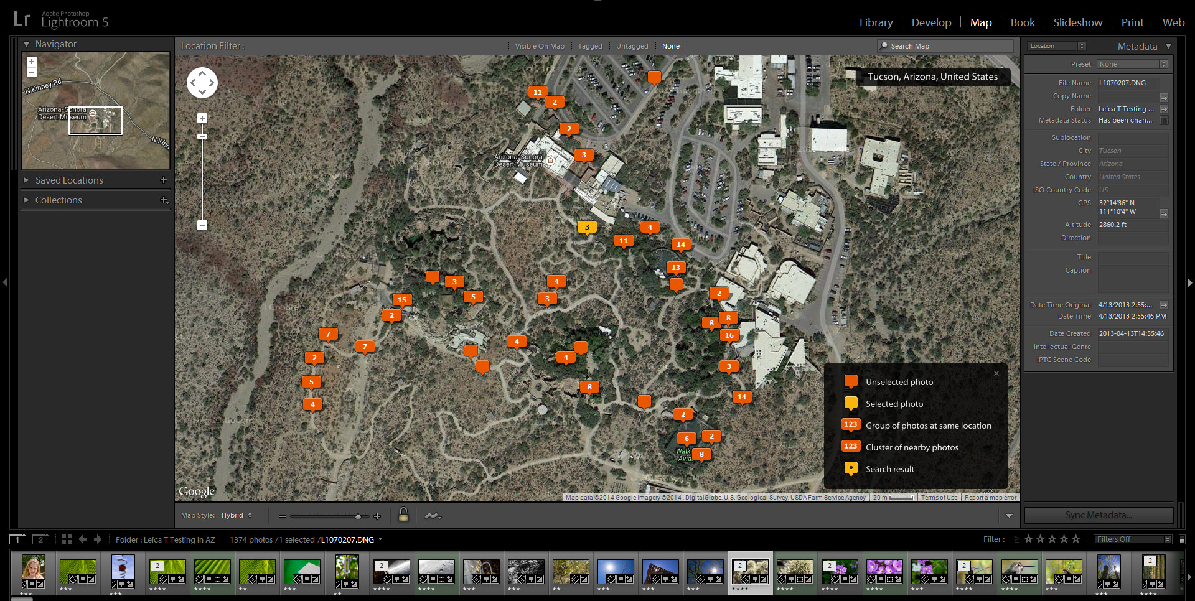Open the Book module
Screen dimensions: 1195x601
[1023, 22]
